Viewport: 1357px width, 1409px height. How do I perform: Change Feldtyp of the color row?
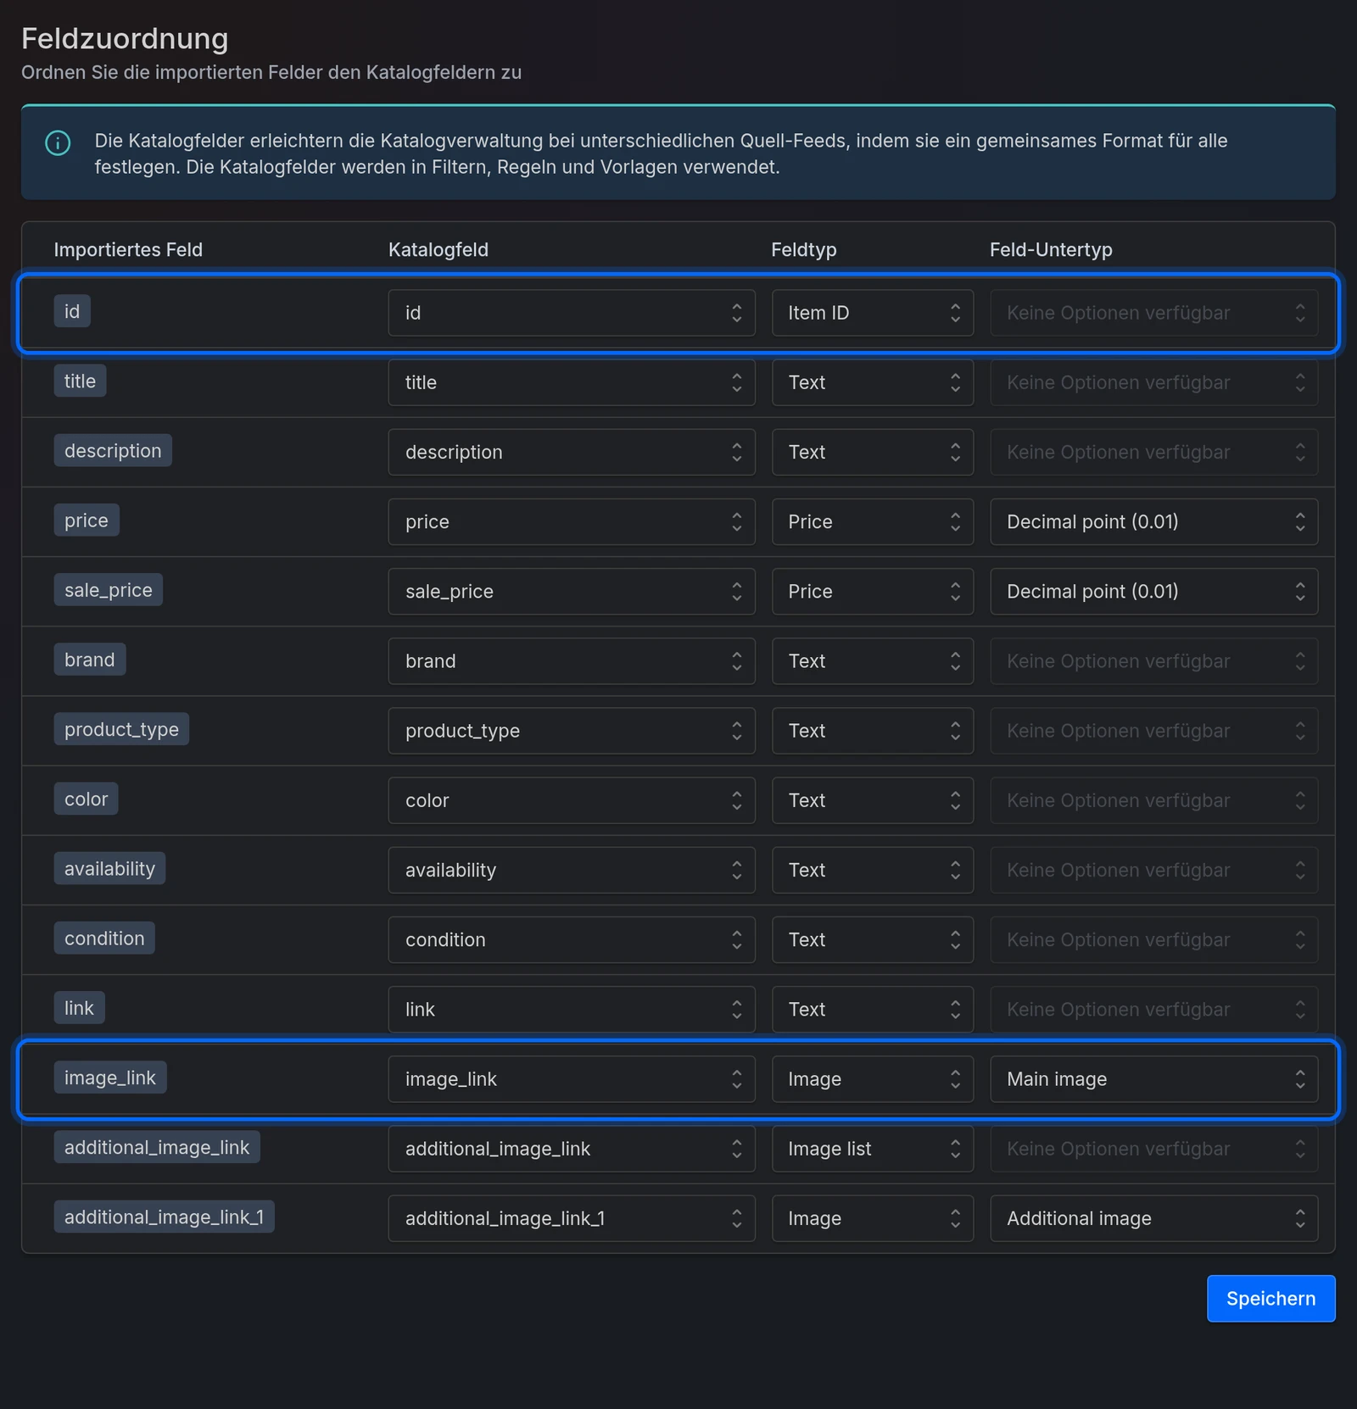[873, 799]
